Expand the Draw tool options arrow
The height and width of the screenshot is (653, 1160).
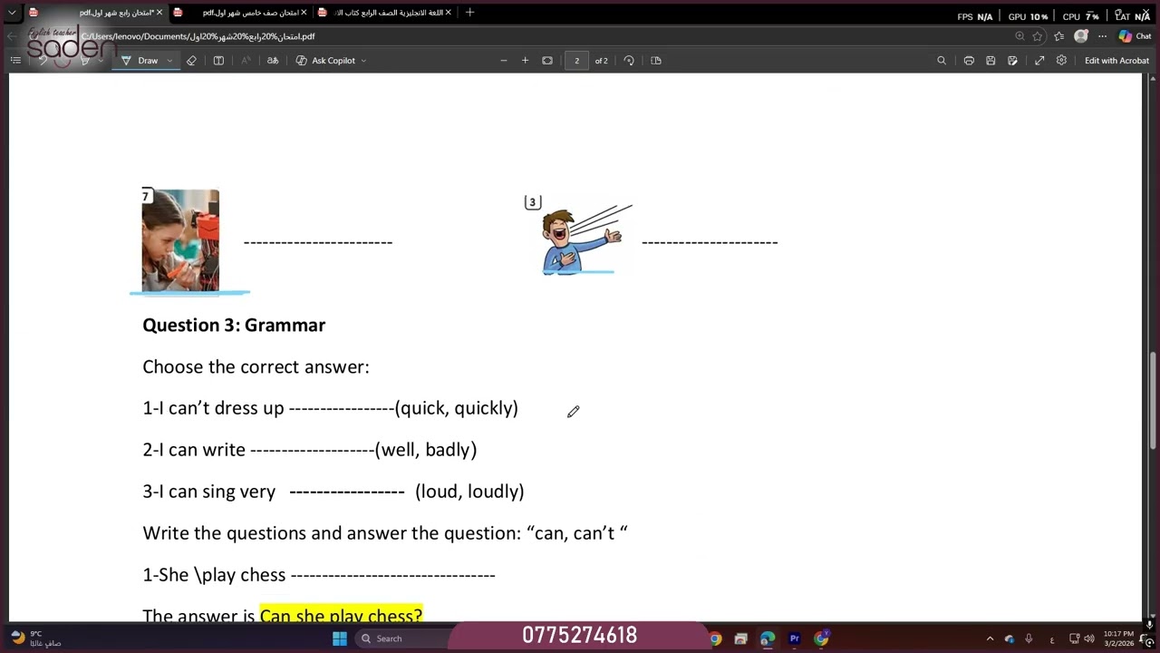[169, 61]
